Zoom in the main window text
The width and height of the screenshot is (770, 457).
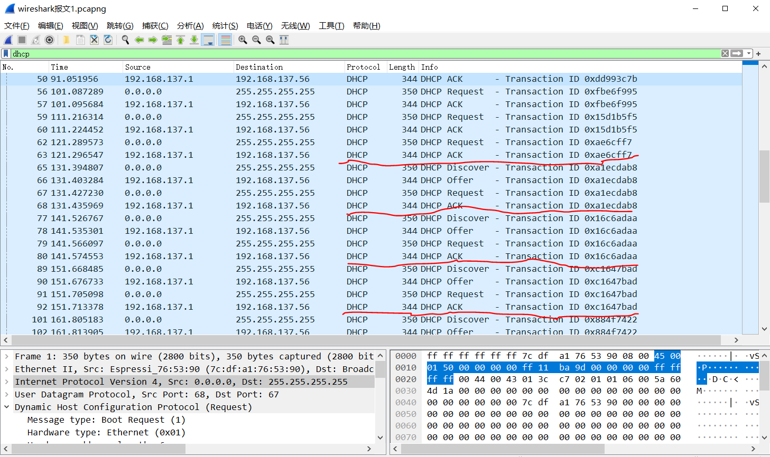click(x=243, y=40)
